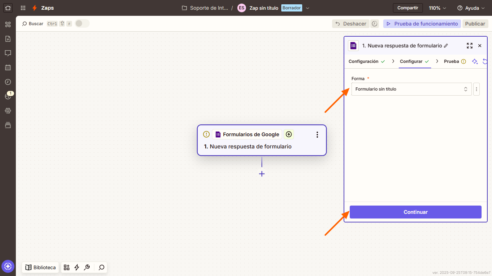Switch to the Configuración tab
The height and width of the screenshot is (276, 492).
pos(363,61)
